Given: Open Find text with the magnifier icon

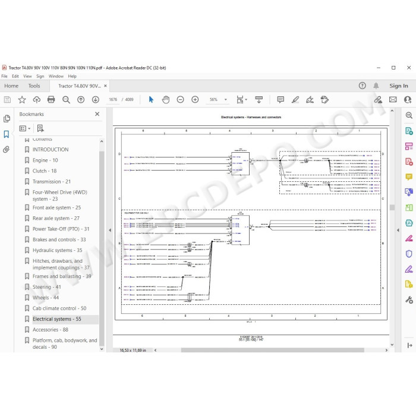Looking at the screenshot, I should (66, 100).
